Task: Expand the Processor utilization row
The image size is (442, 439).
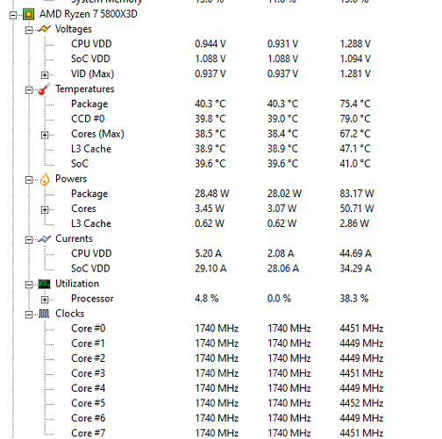Action: (x=45, y=300)
